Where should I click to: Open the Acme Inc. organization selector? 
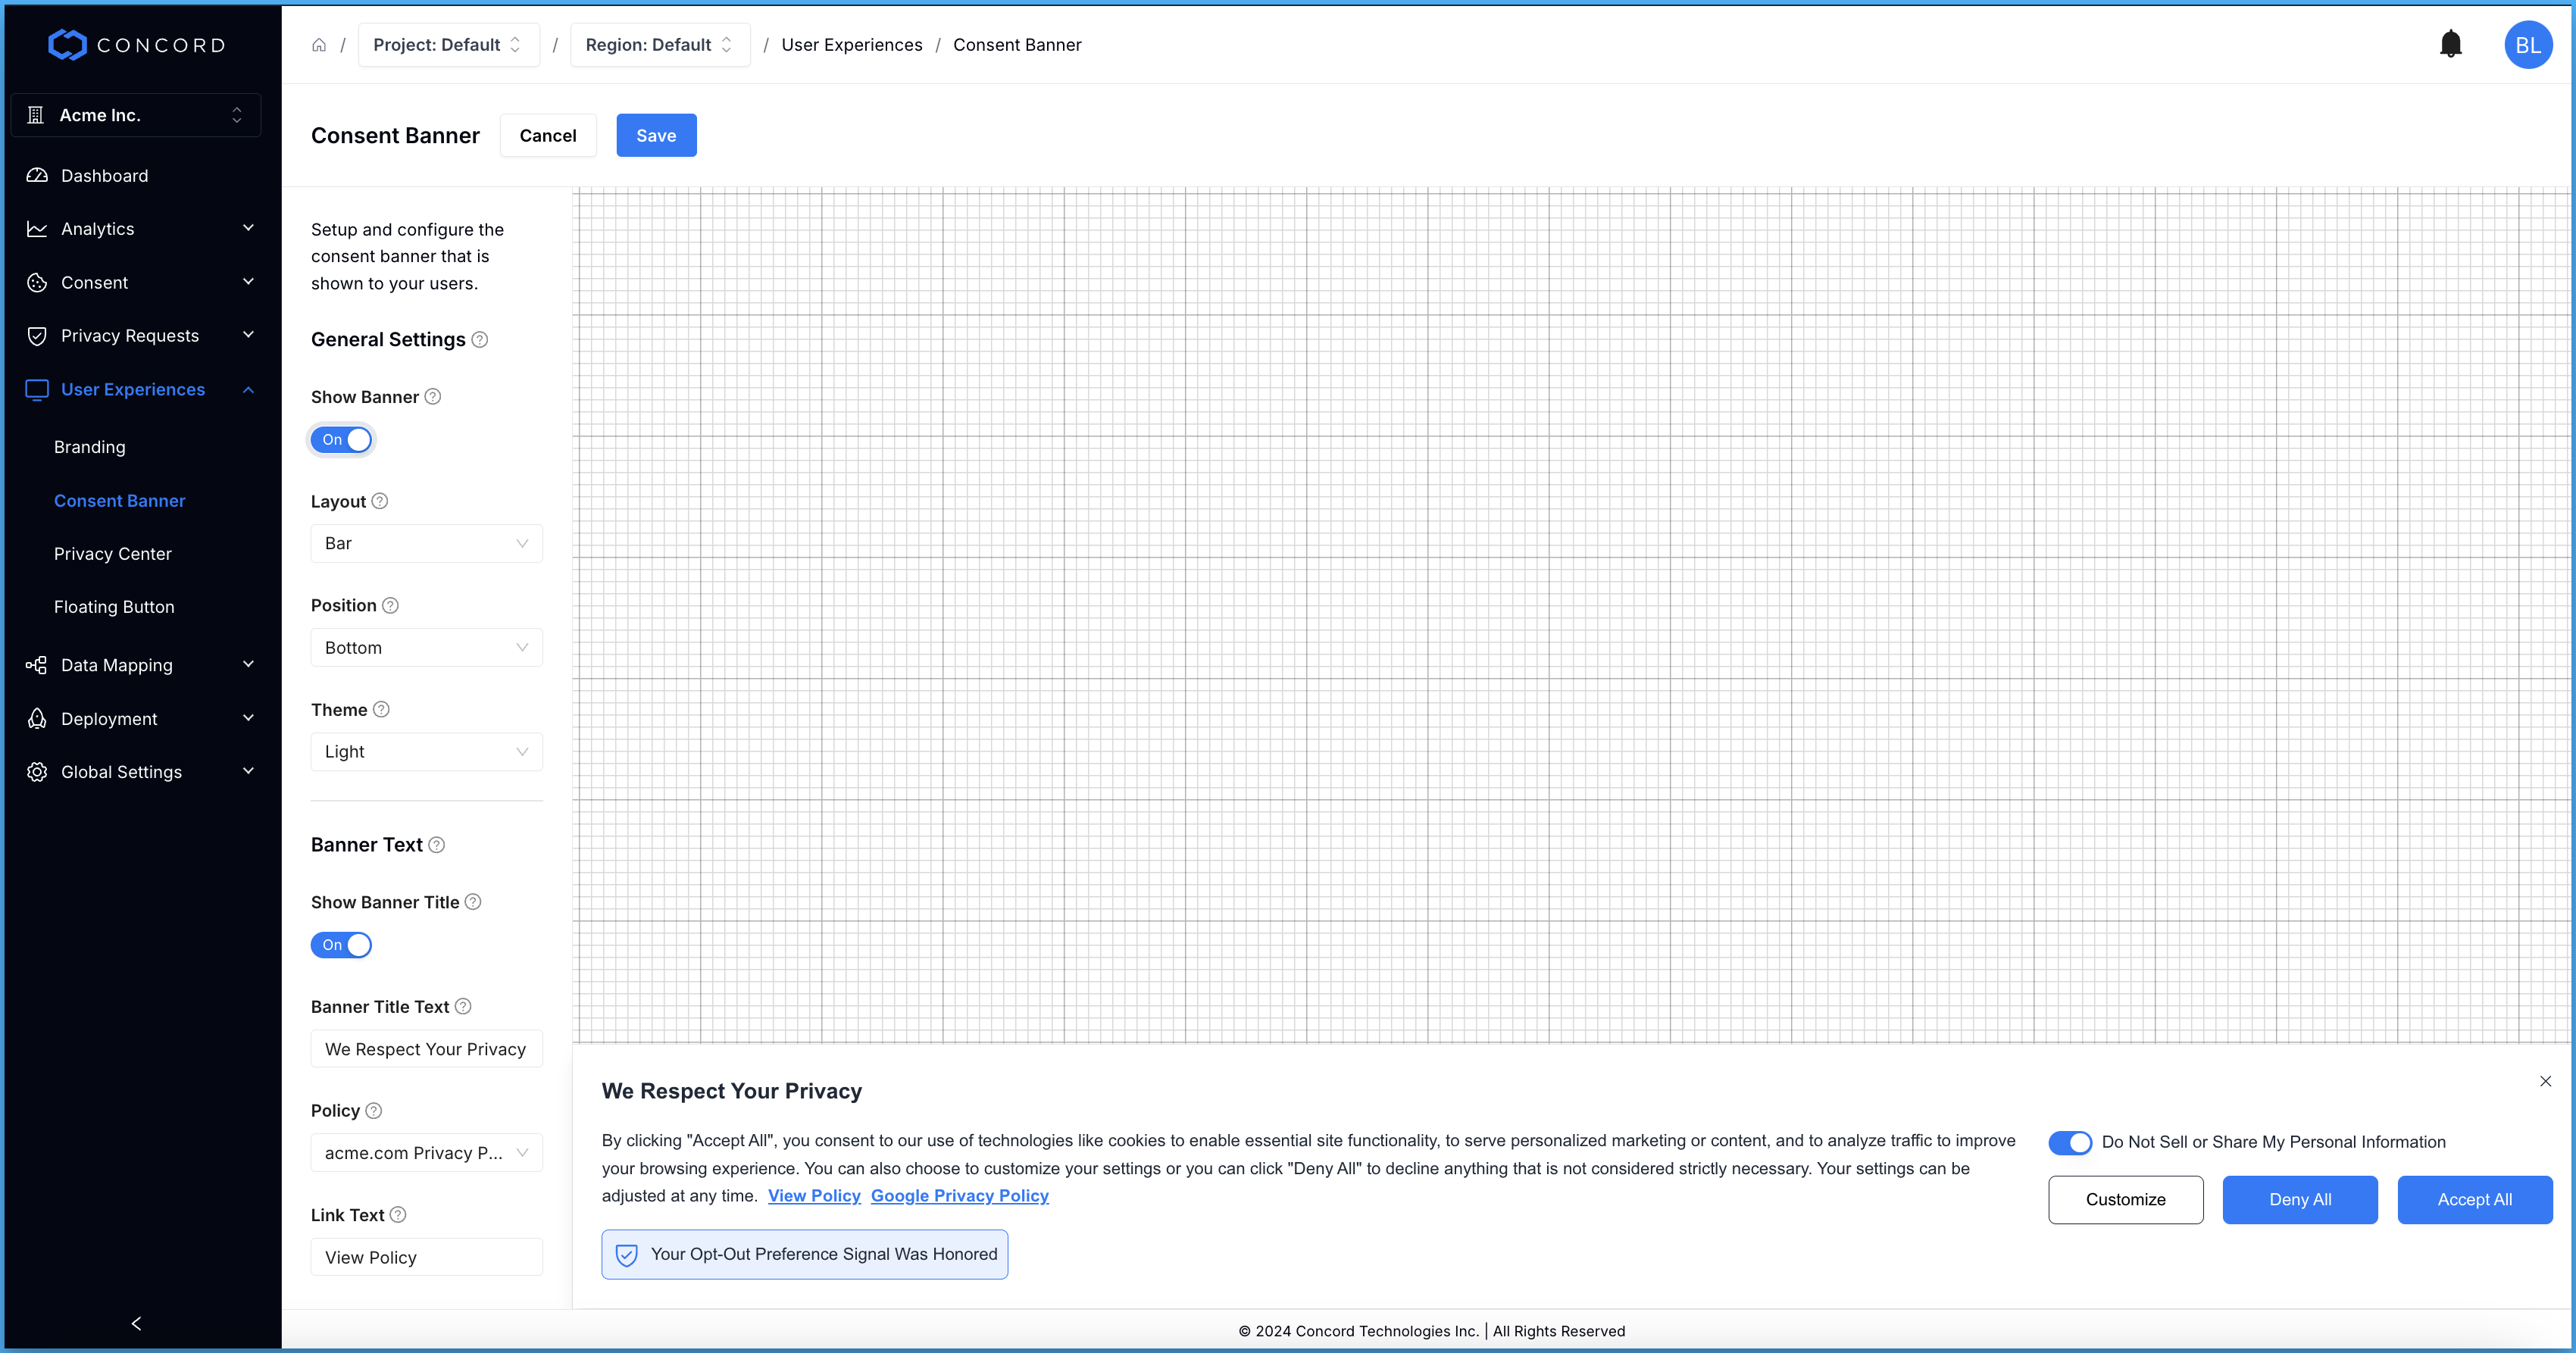136,115
